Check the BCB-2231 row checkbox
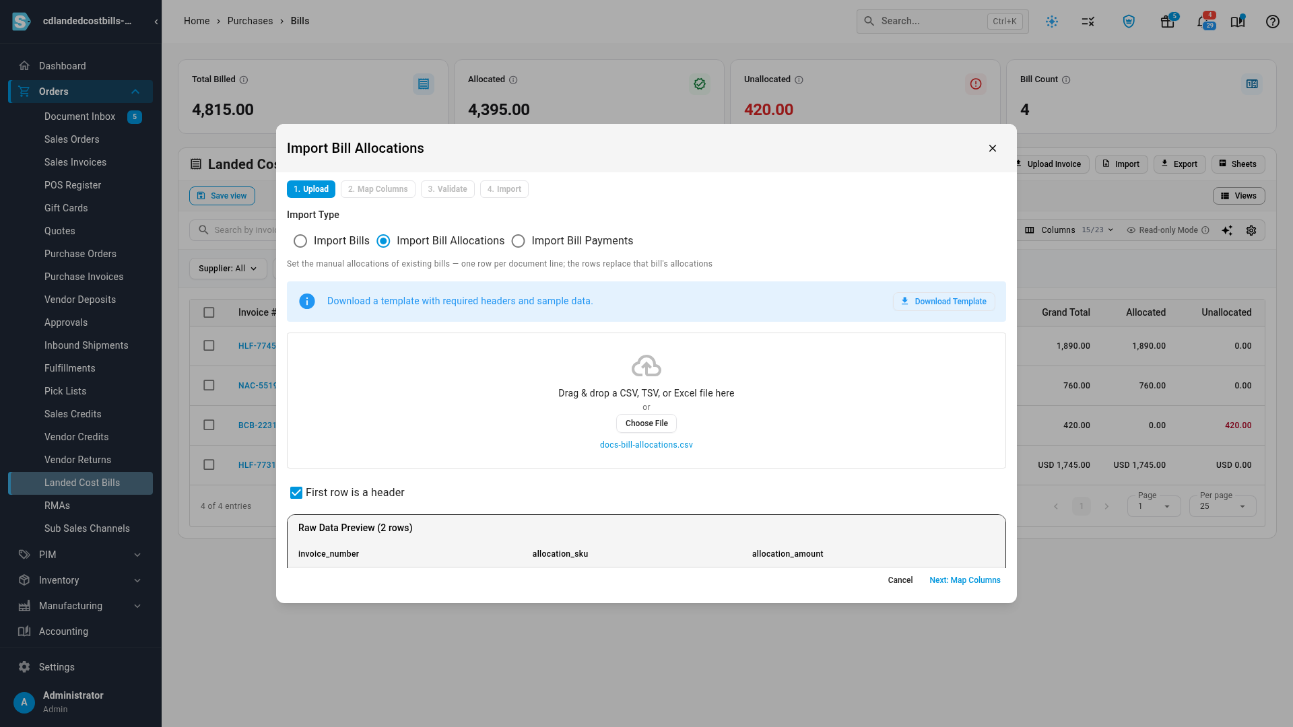The height and width of the screenshot is (727, 1293). click(209, 425)
